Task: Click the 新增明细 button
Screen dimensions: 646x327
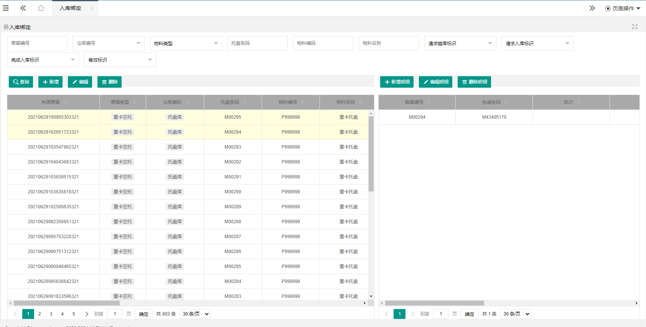Action: click(397, 82)
